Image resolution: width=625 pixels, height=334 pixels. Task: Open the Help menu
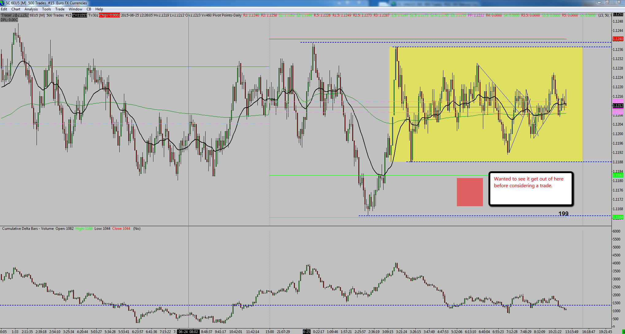coord(99,9)
